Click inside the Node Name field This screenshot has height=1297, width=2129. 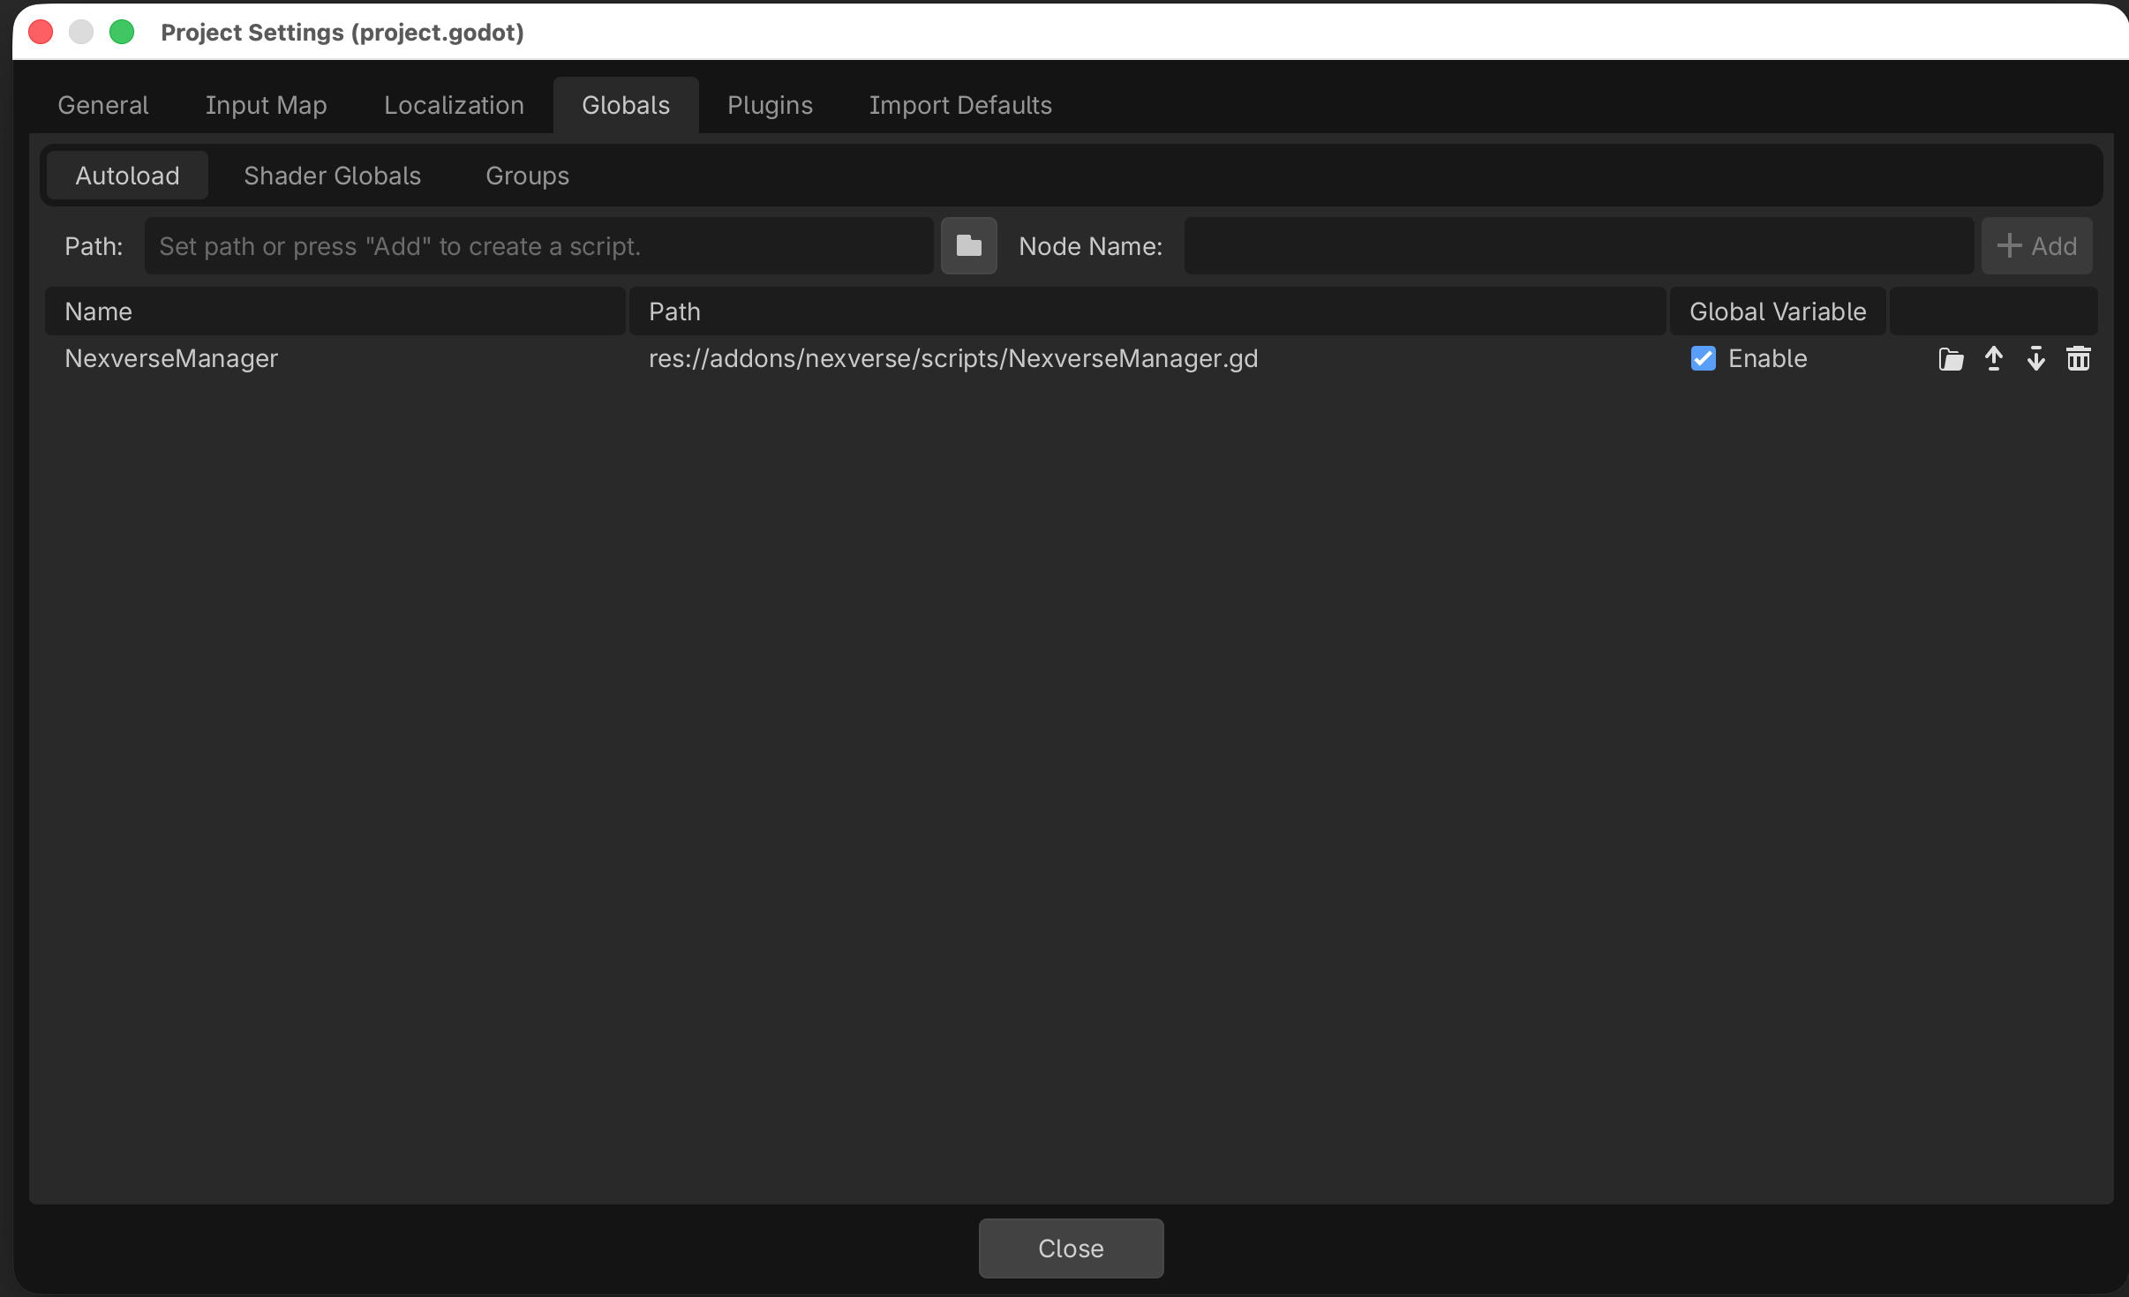coord(1579,246)
